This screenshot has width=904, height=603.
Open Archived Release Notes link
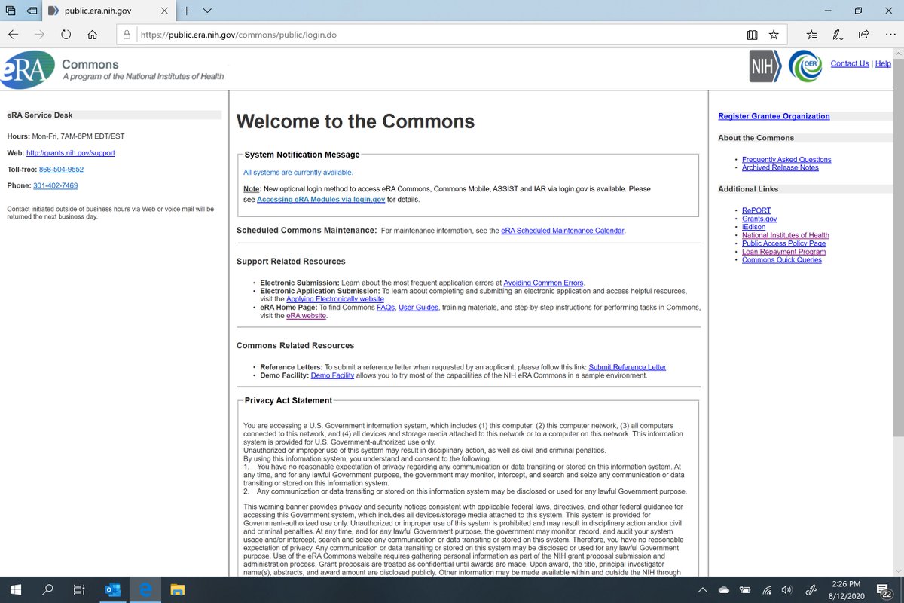780,167
